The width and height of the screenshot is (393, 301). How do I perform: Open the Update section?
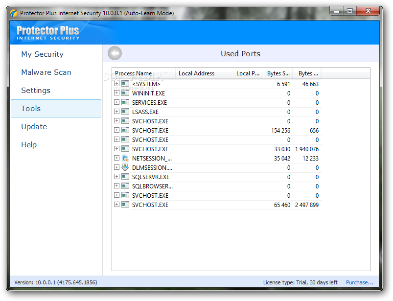34,127
